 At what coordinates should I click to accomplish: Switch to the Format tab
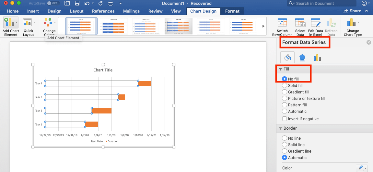(232, 11)
